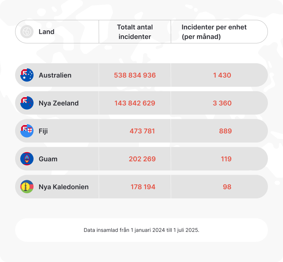Select the Fiji flag icon
Screen dimensions: 283x262
[x=27, y=131]
